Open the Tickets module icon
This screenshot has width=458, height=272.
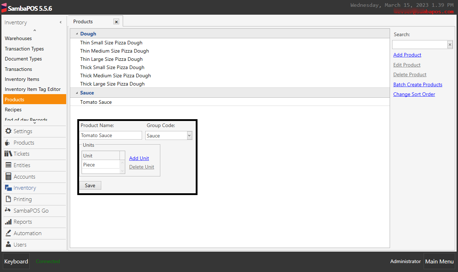(8, 154)
